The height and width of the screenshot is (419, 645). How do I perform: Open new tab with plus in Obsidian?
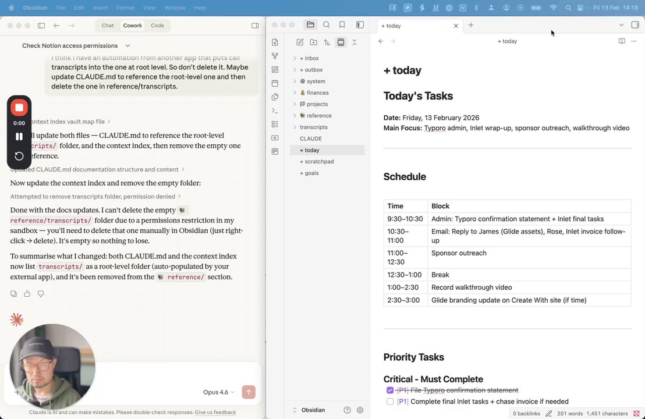[x=471, y=25]
